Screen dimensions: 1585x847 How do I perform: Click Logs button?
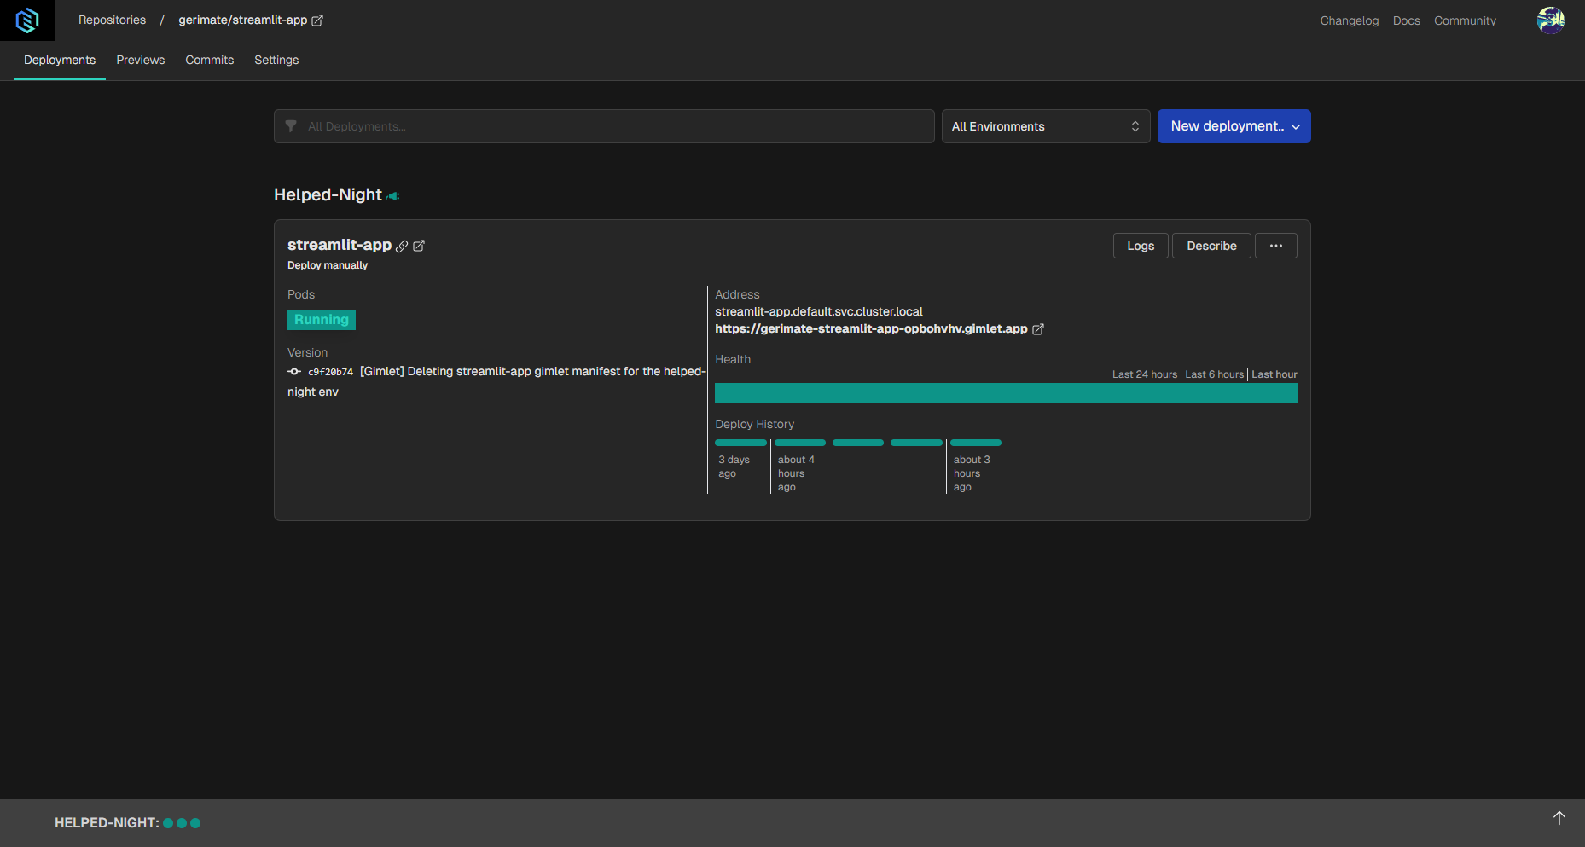(x=1141, y=246)
